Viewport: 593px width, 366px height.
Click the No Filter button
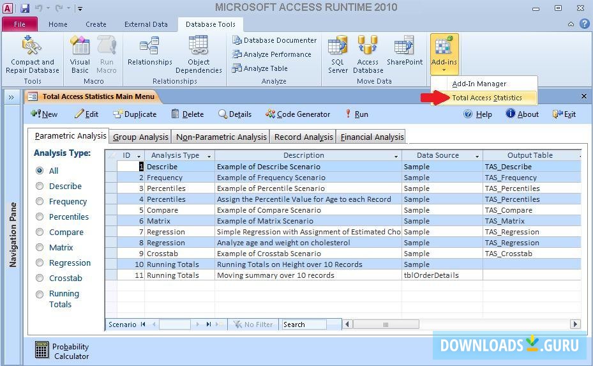(x=253, y=324)
